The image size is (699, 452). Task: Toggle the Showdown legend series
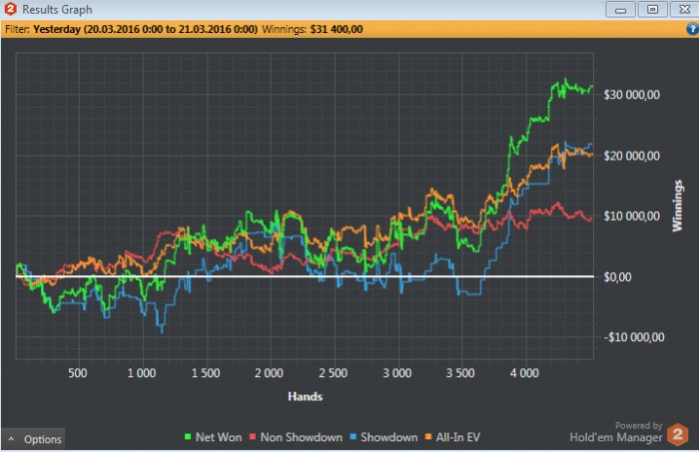(x=383, y=437)
